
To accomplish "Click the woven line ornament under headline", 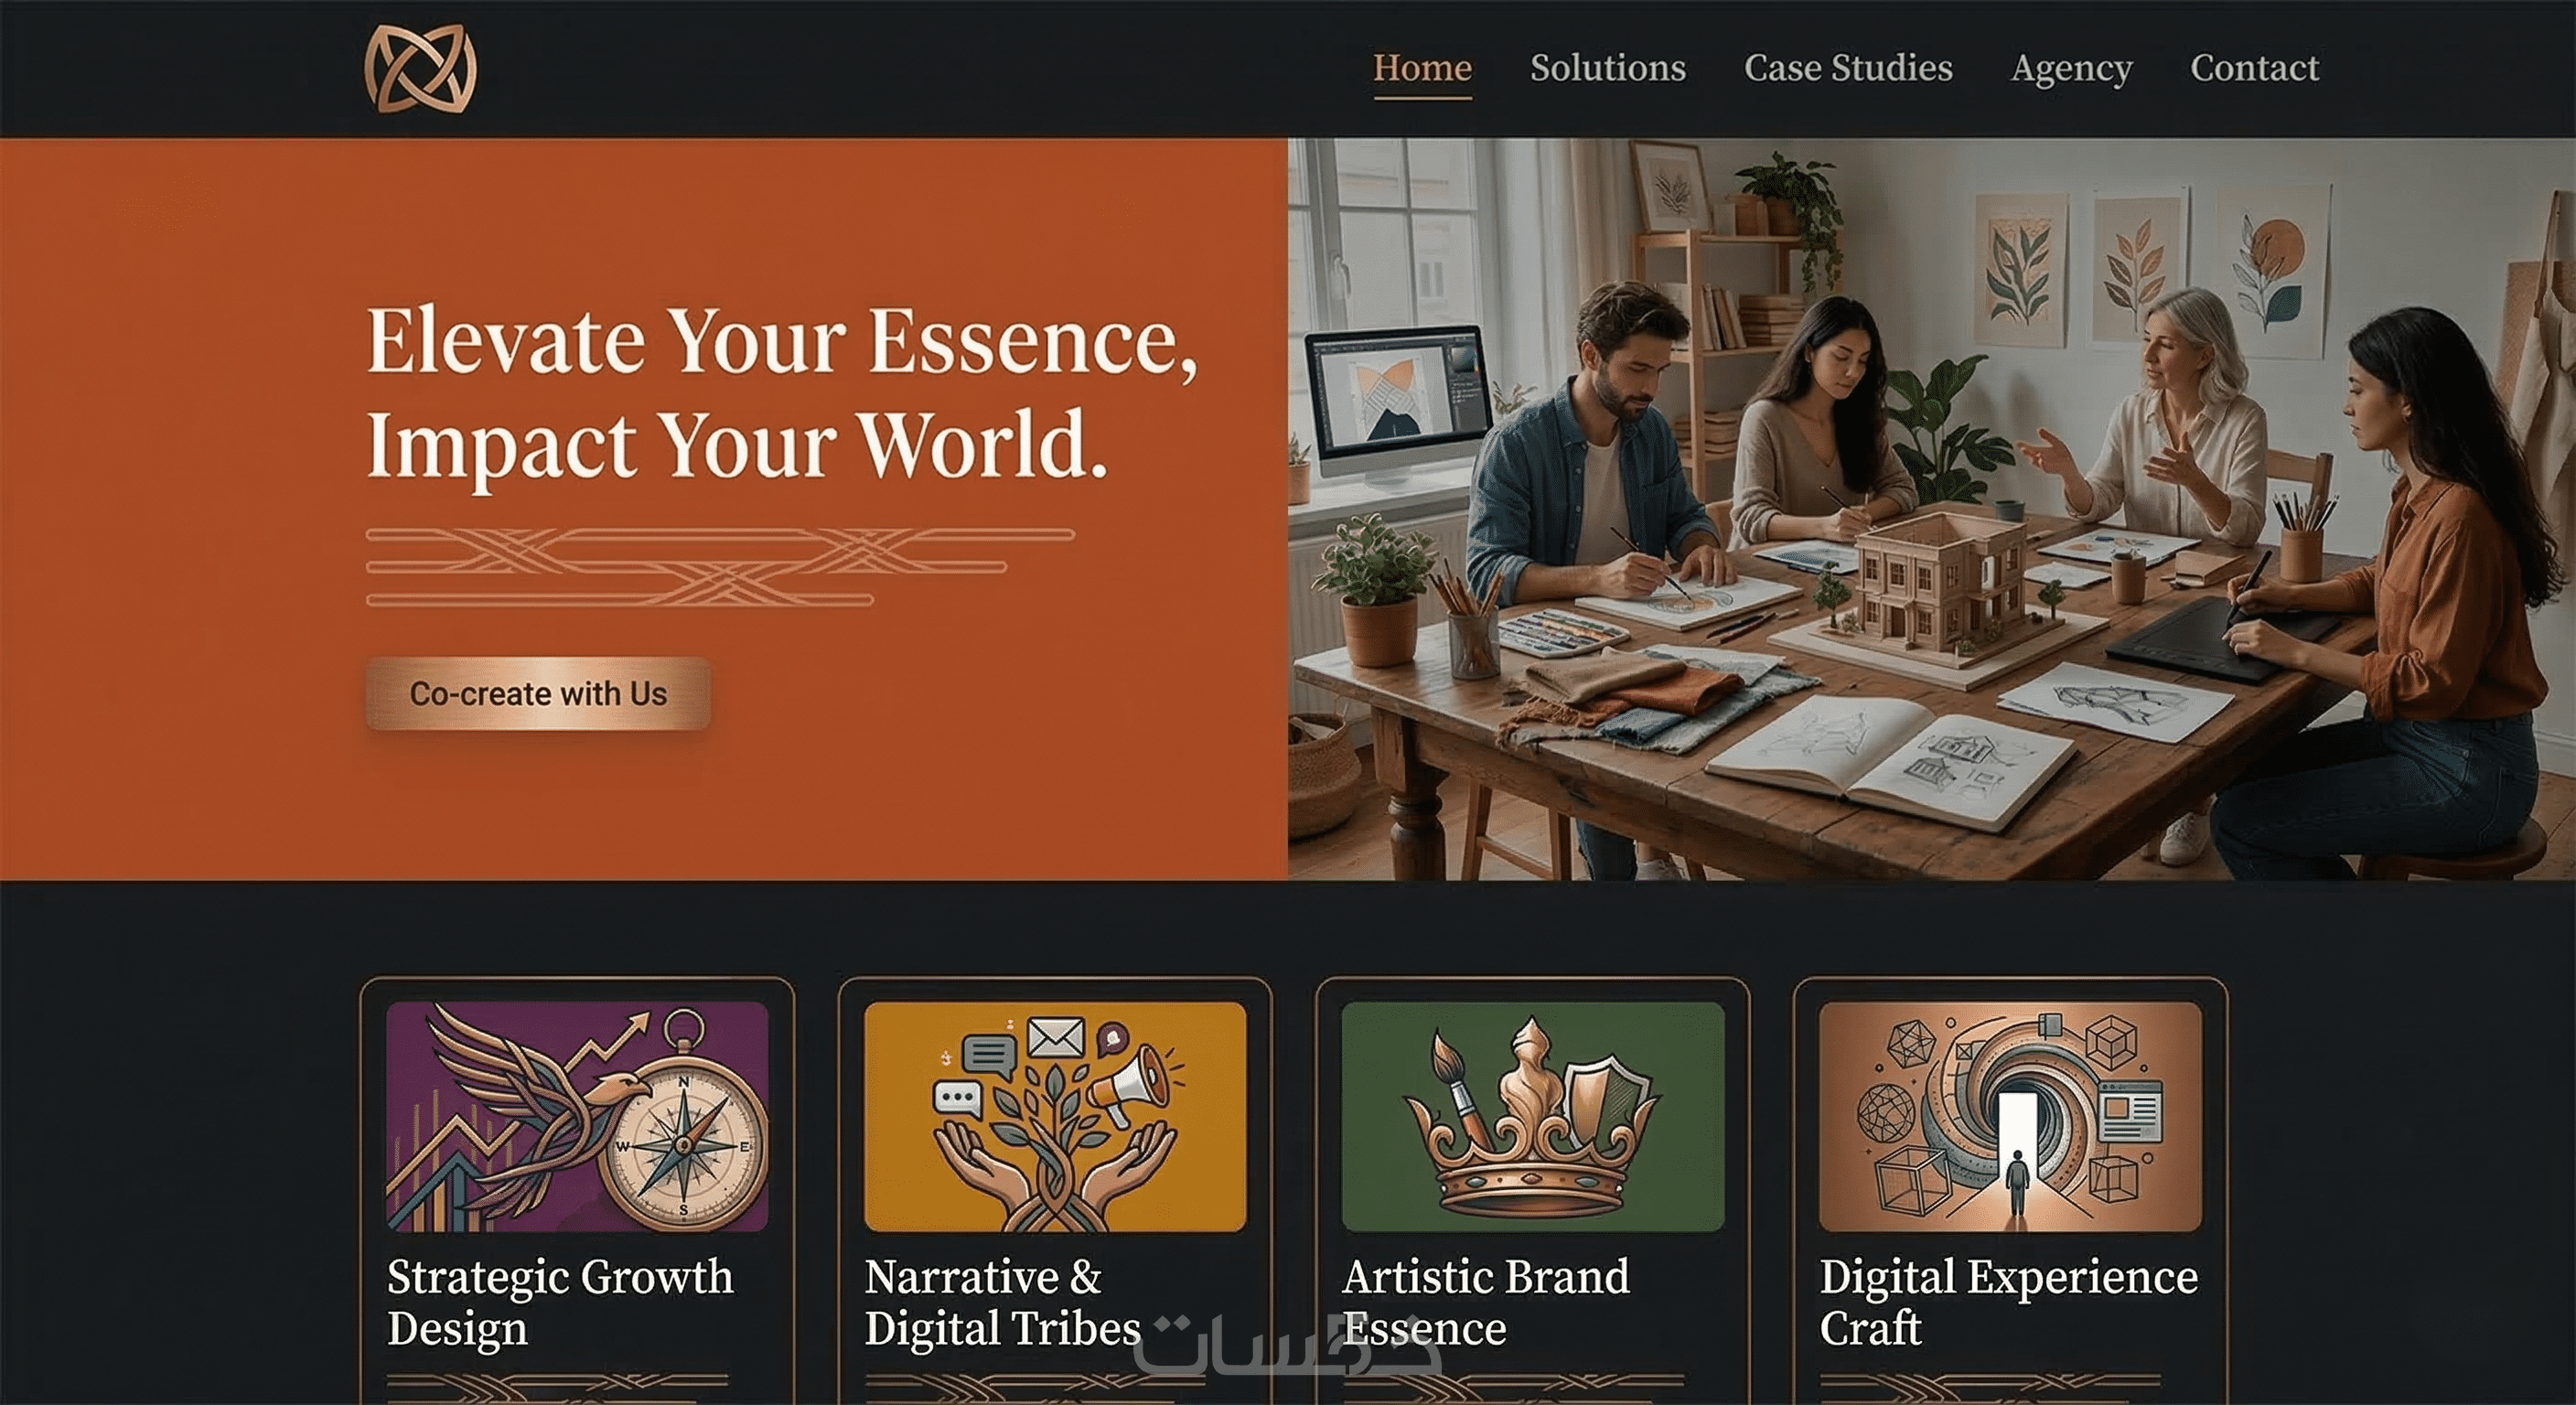I will pyautogui.click(x=720, y=567).
